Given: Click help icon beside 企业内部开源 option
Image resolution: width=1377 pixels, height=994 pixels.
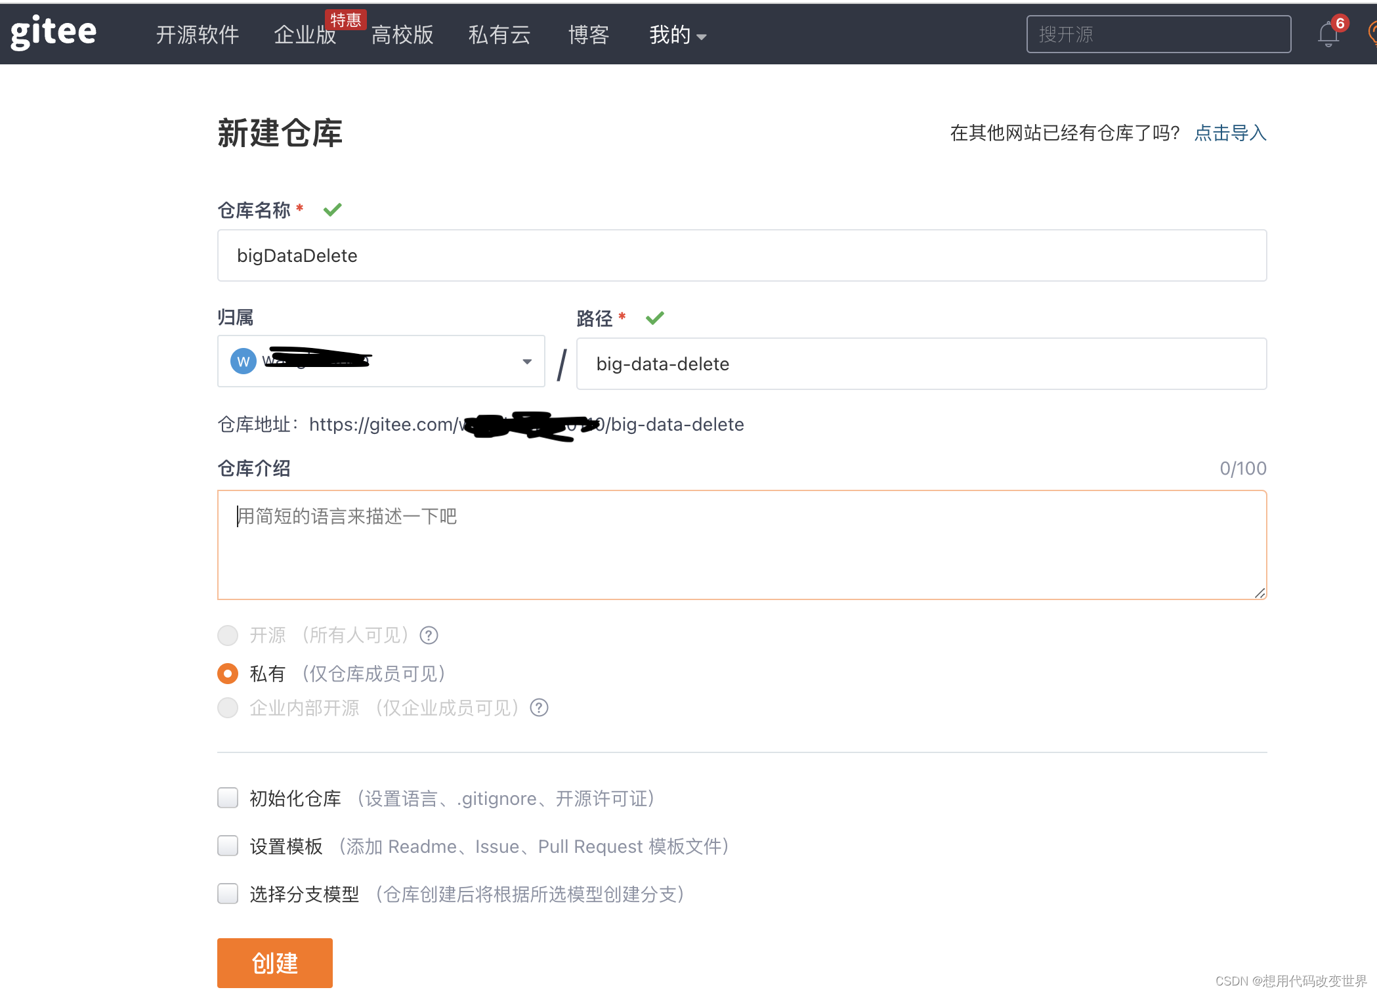Looking at the screenshot, I should [539, 708].
